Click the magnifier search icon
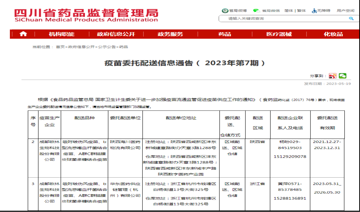Screen dimensions: 360x212 (x=351, y=18)
